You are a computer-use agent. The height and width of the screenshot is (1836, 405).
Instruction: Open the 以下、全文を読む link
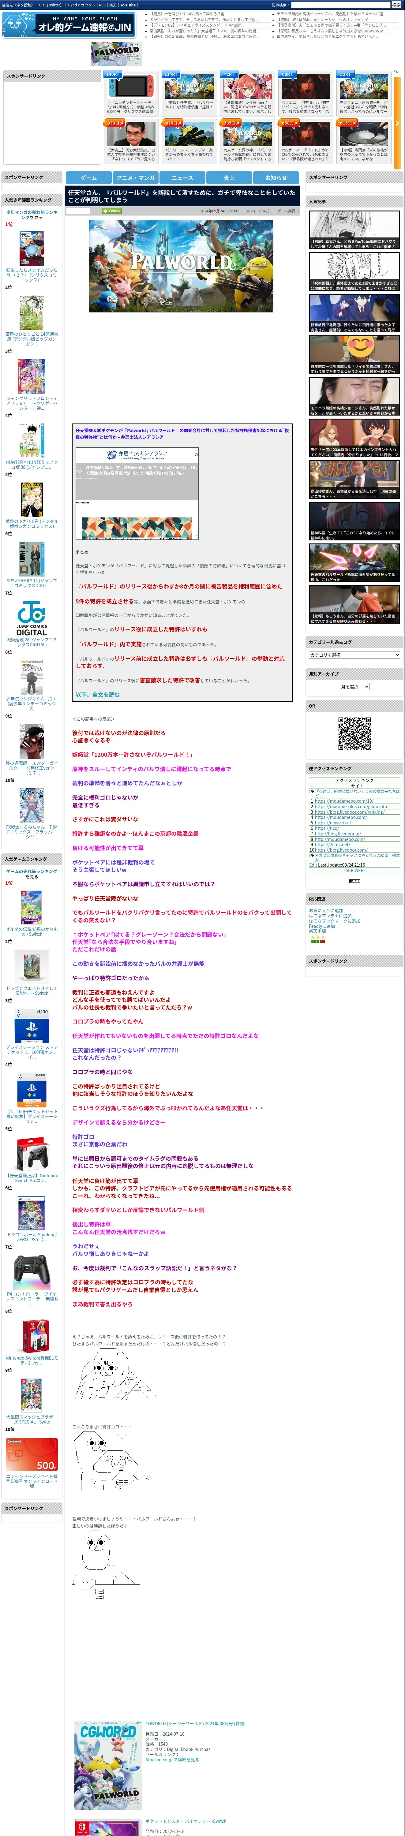98,695
